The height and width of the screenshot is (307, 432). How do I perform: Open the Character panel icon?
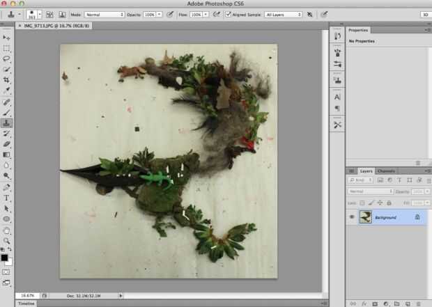337,97
